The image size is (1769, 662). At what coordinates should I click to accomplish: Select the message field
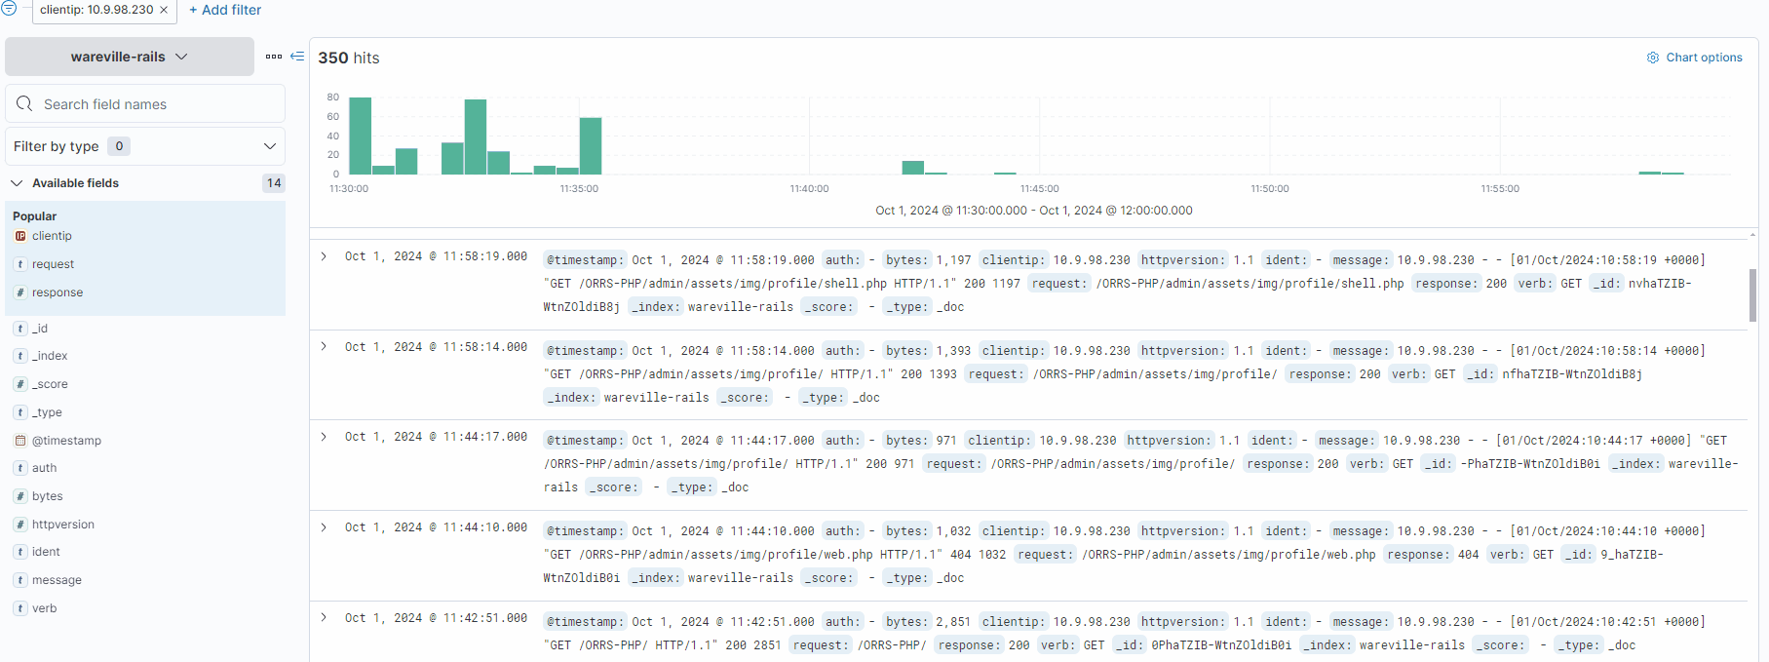coord(57,580)
